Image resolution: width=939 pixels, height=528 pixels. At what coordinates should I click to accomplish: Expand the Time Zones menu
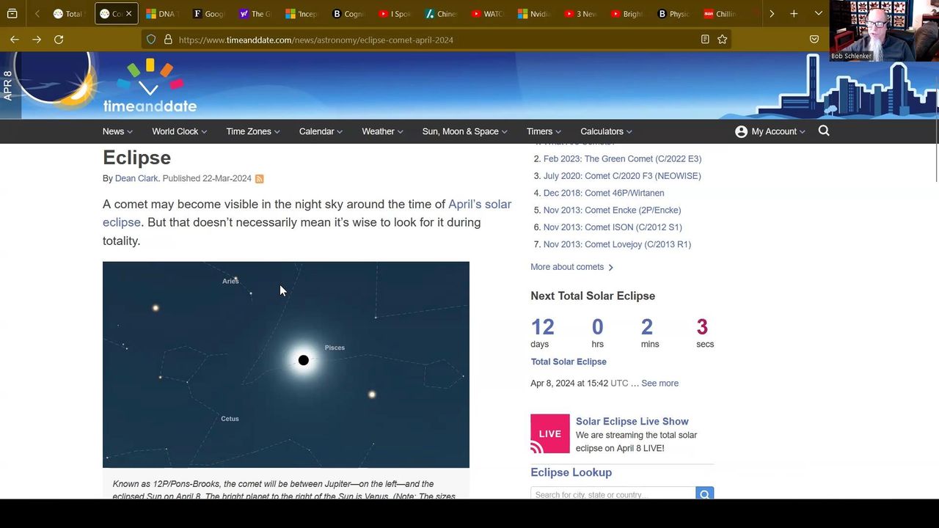pos(253,131)
